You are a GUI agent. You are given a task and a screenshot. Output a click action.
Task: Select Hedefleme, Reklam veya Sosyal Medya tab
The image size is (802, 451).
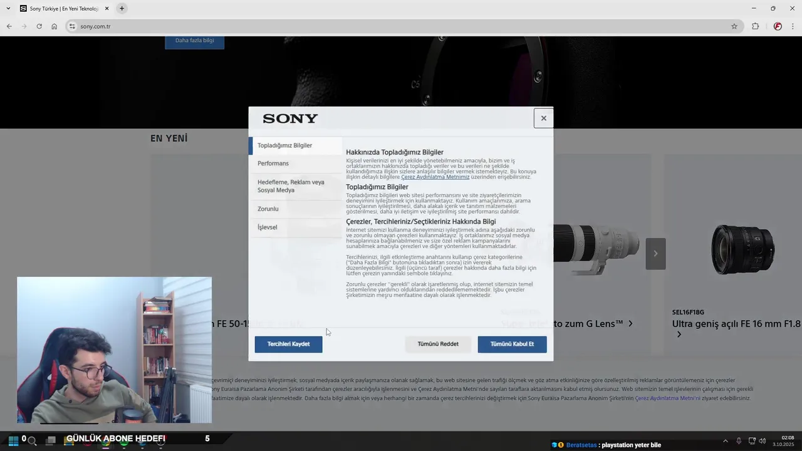tap(295, 186)
